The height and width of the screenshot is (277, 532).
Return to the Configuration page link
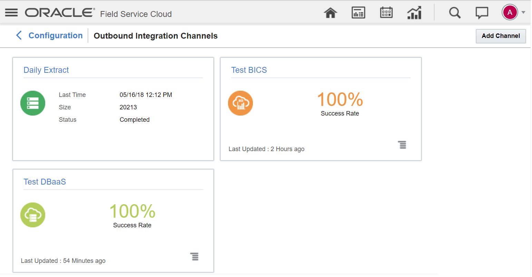[x=56, y=36]
